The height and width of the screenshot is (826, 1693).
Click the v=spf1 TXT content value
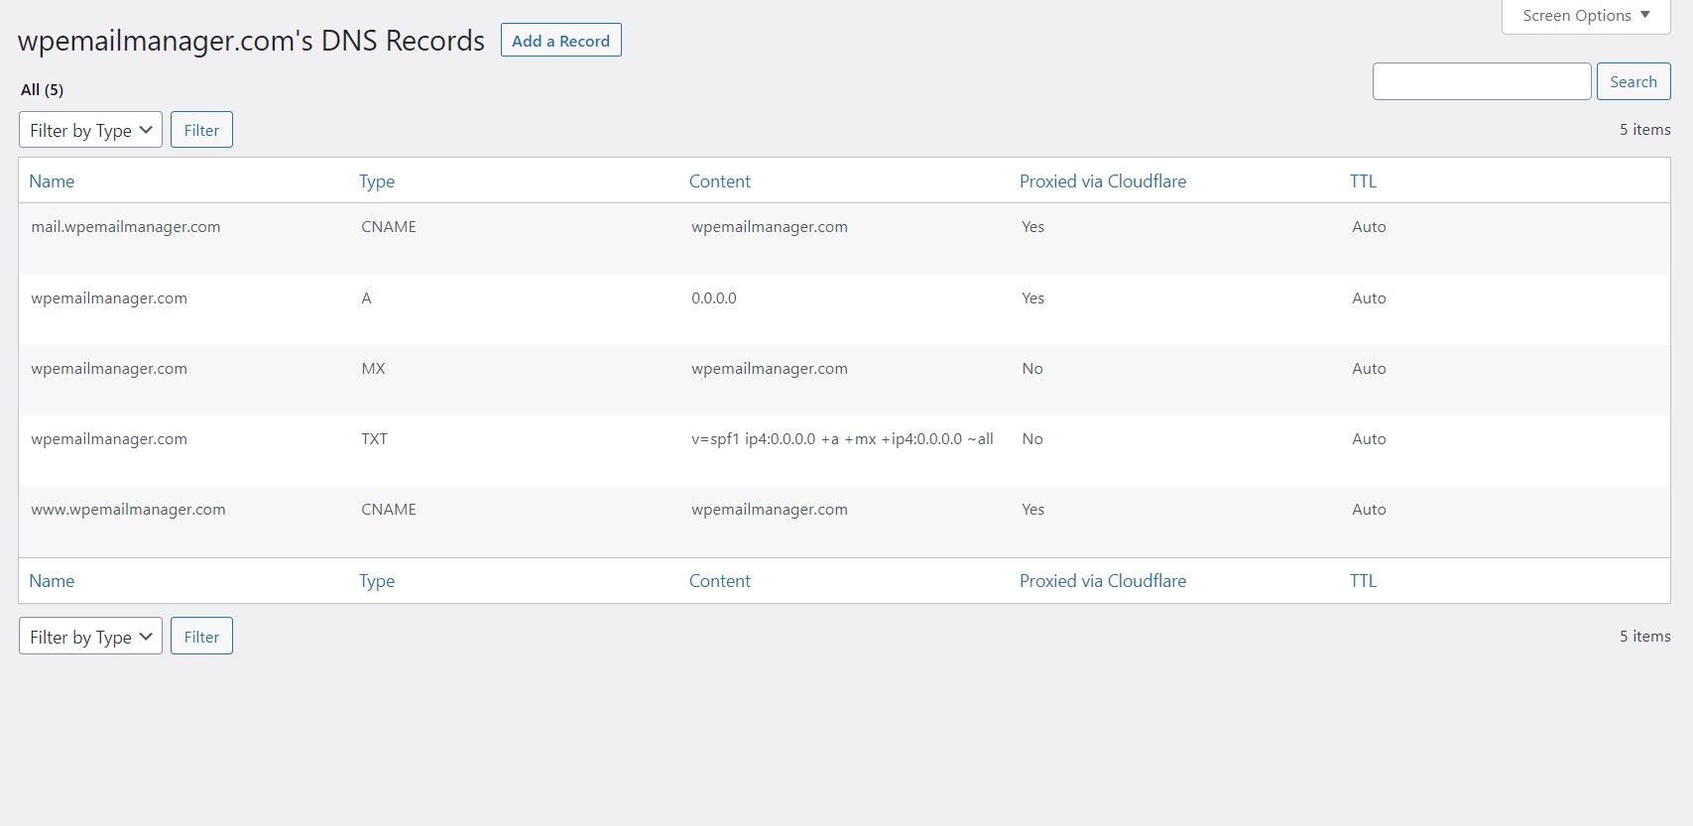pyautogui.click(x=842, y=439)
